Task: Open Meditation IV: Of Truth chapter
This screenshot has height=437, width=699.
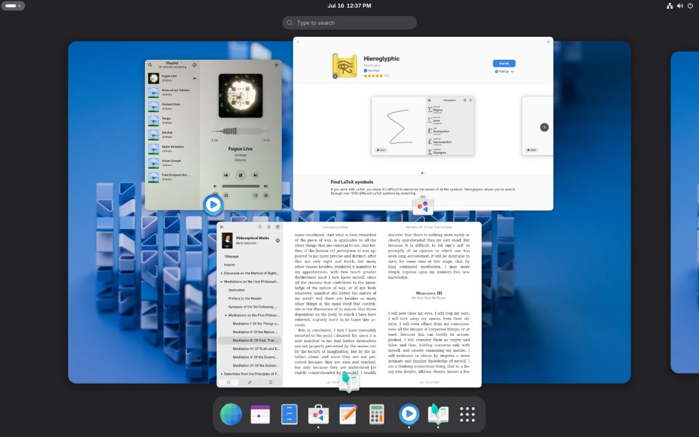Action: [x=250, y=349]
